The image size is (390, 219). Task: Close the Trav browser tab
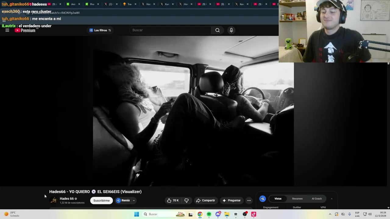(135, 4)
